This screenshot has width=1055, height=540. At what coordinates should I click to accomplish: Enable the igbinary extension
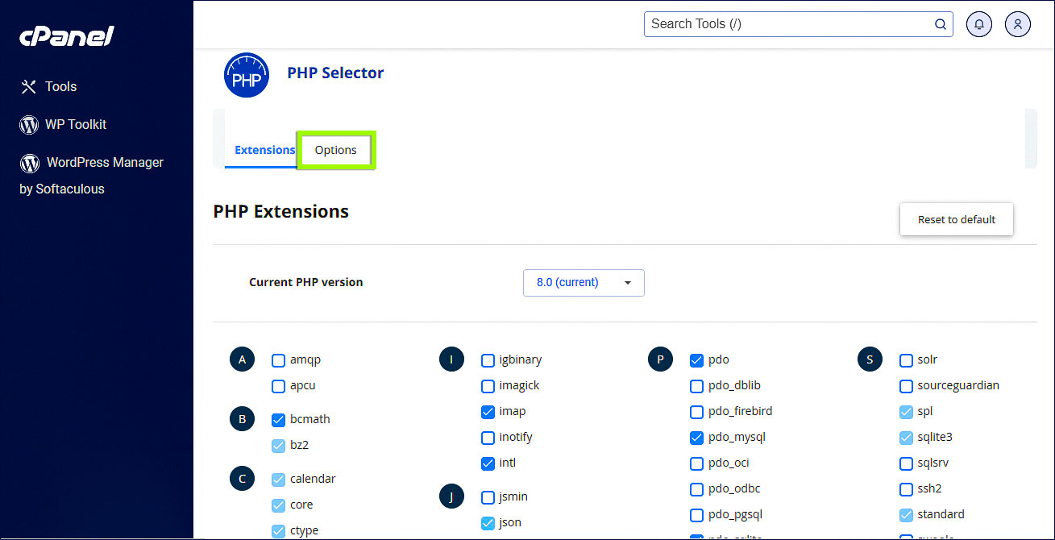[x=488, y=360]
